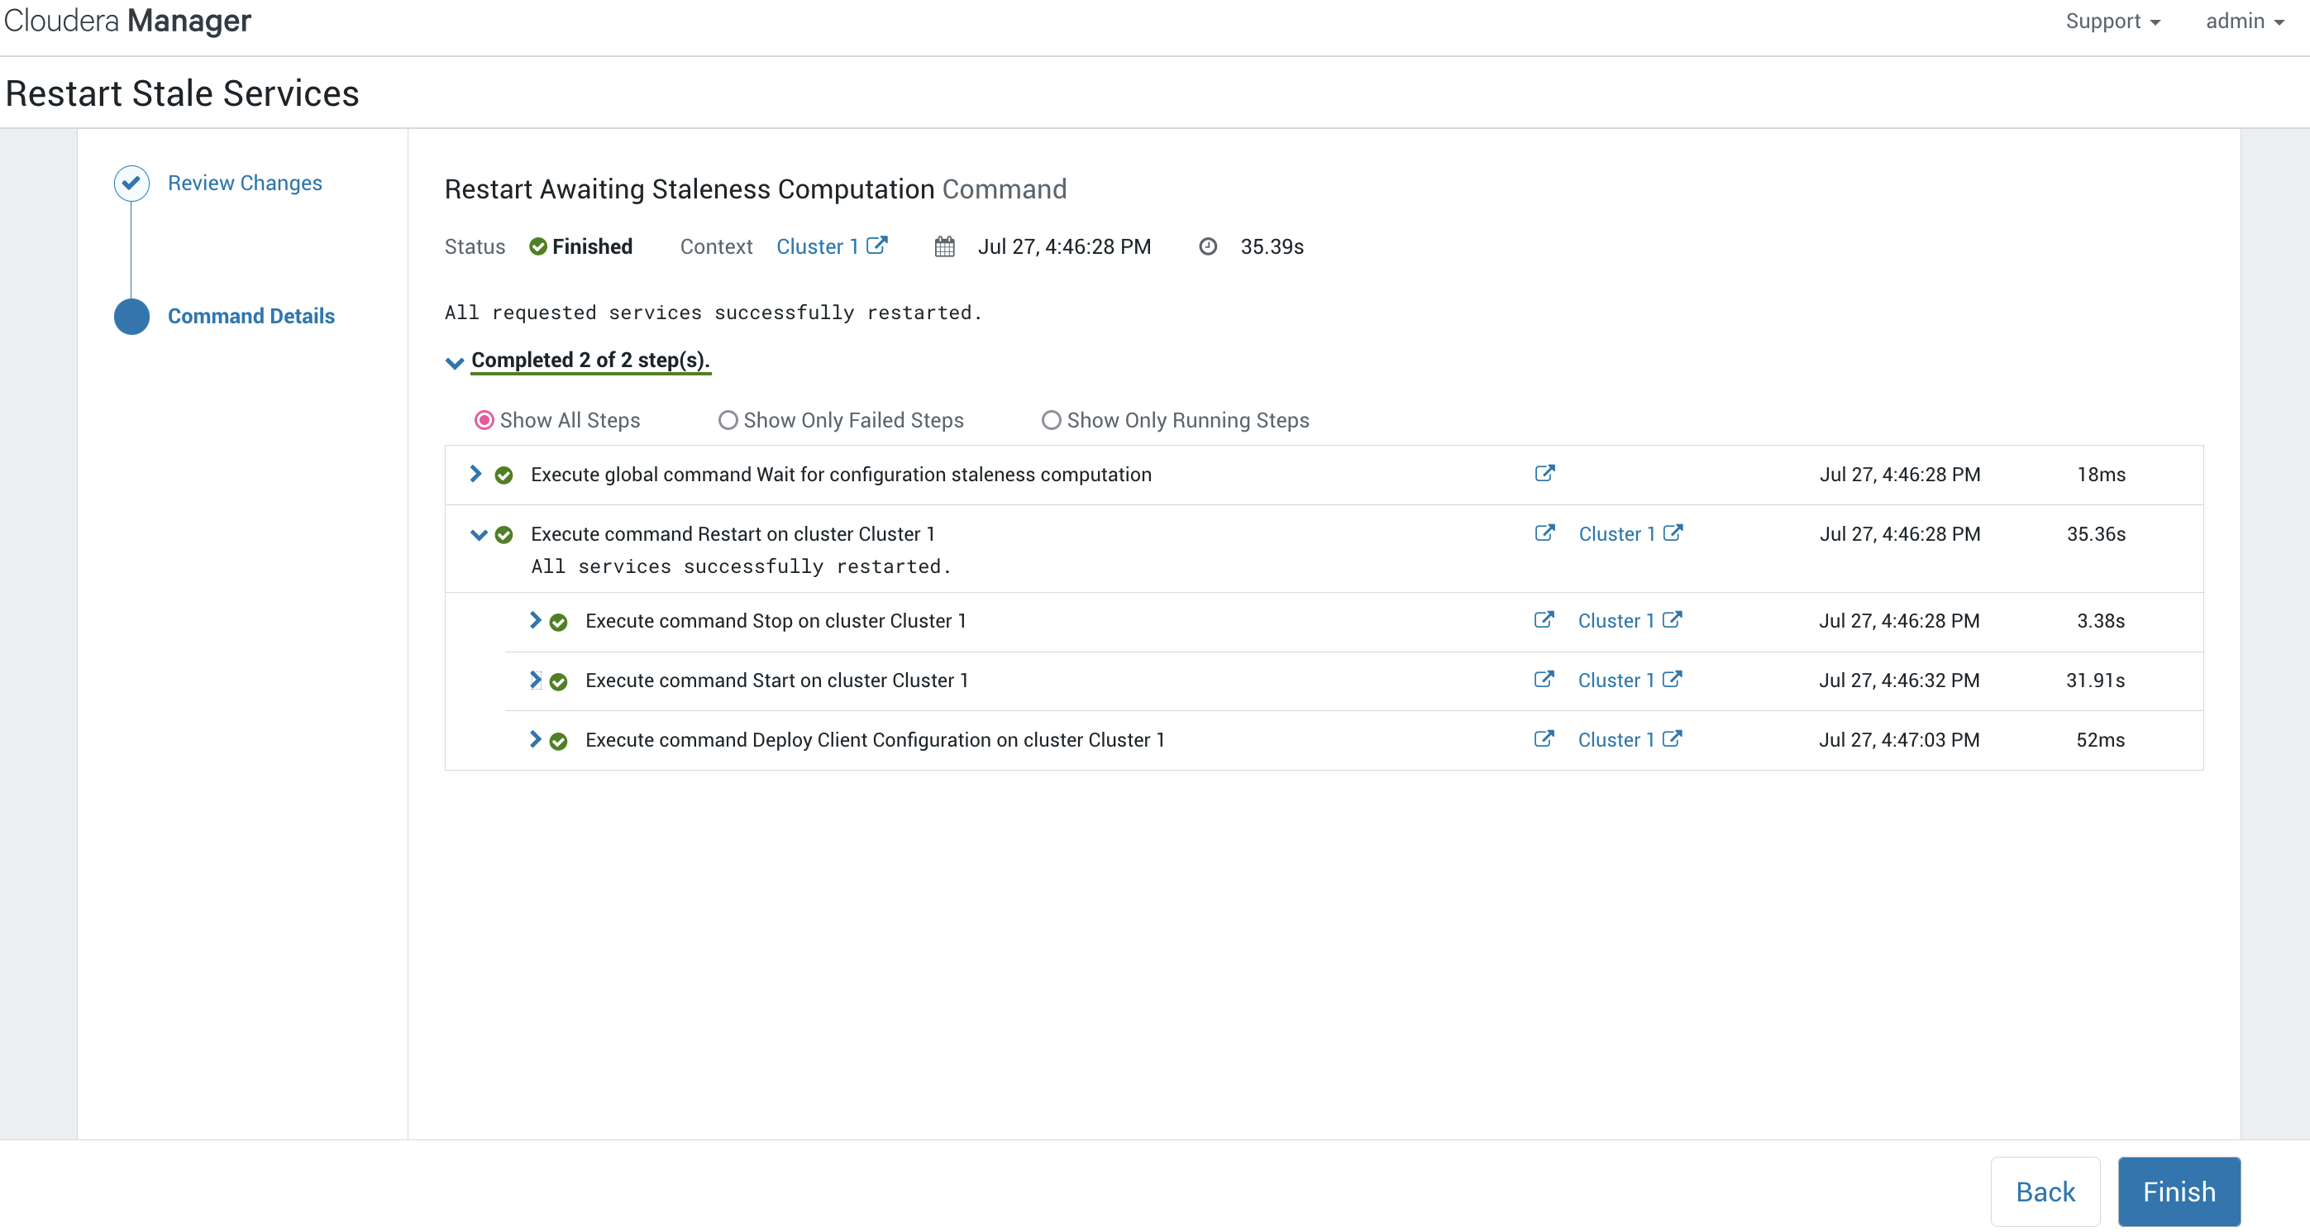
Task: Open external link icon for Deploy Client Configuration step
Action: (1544, 739)
